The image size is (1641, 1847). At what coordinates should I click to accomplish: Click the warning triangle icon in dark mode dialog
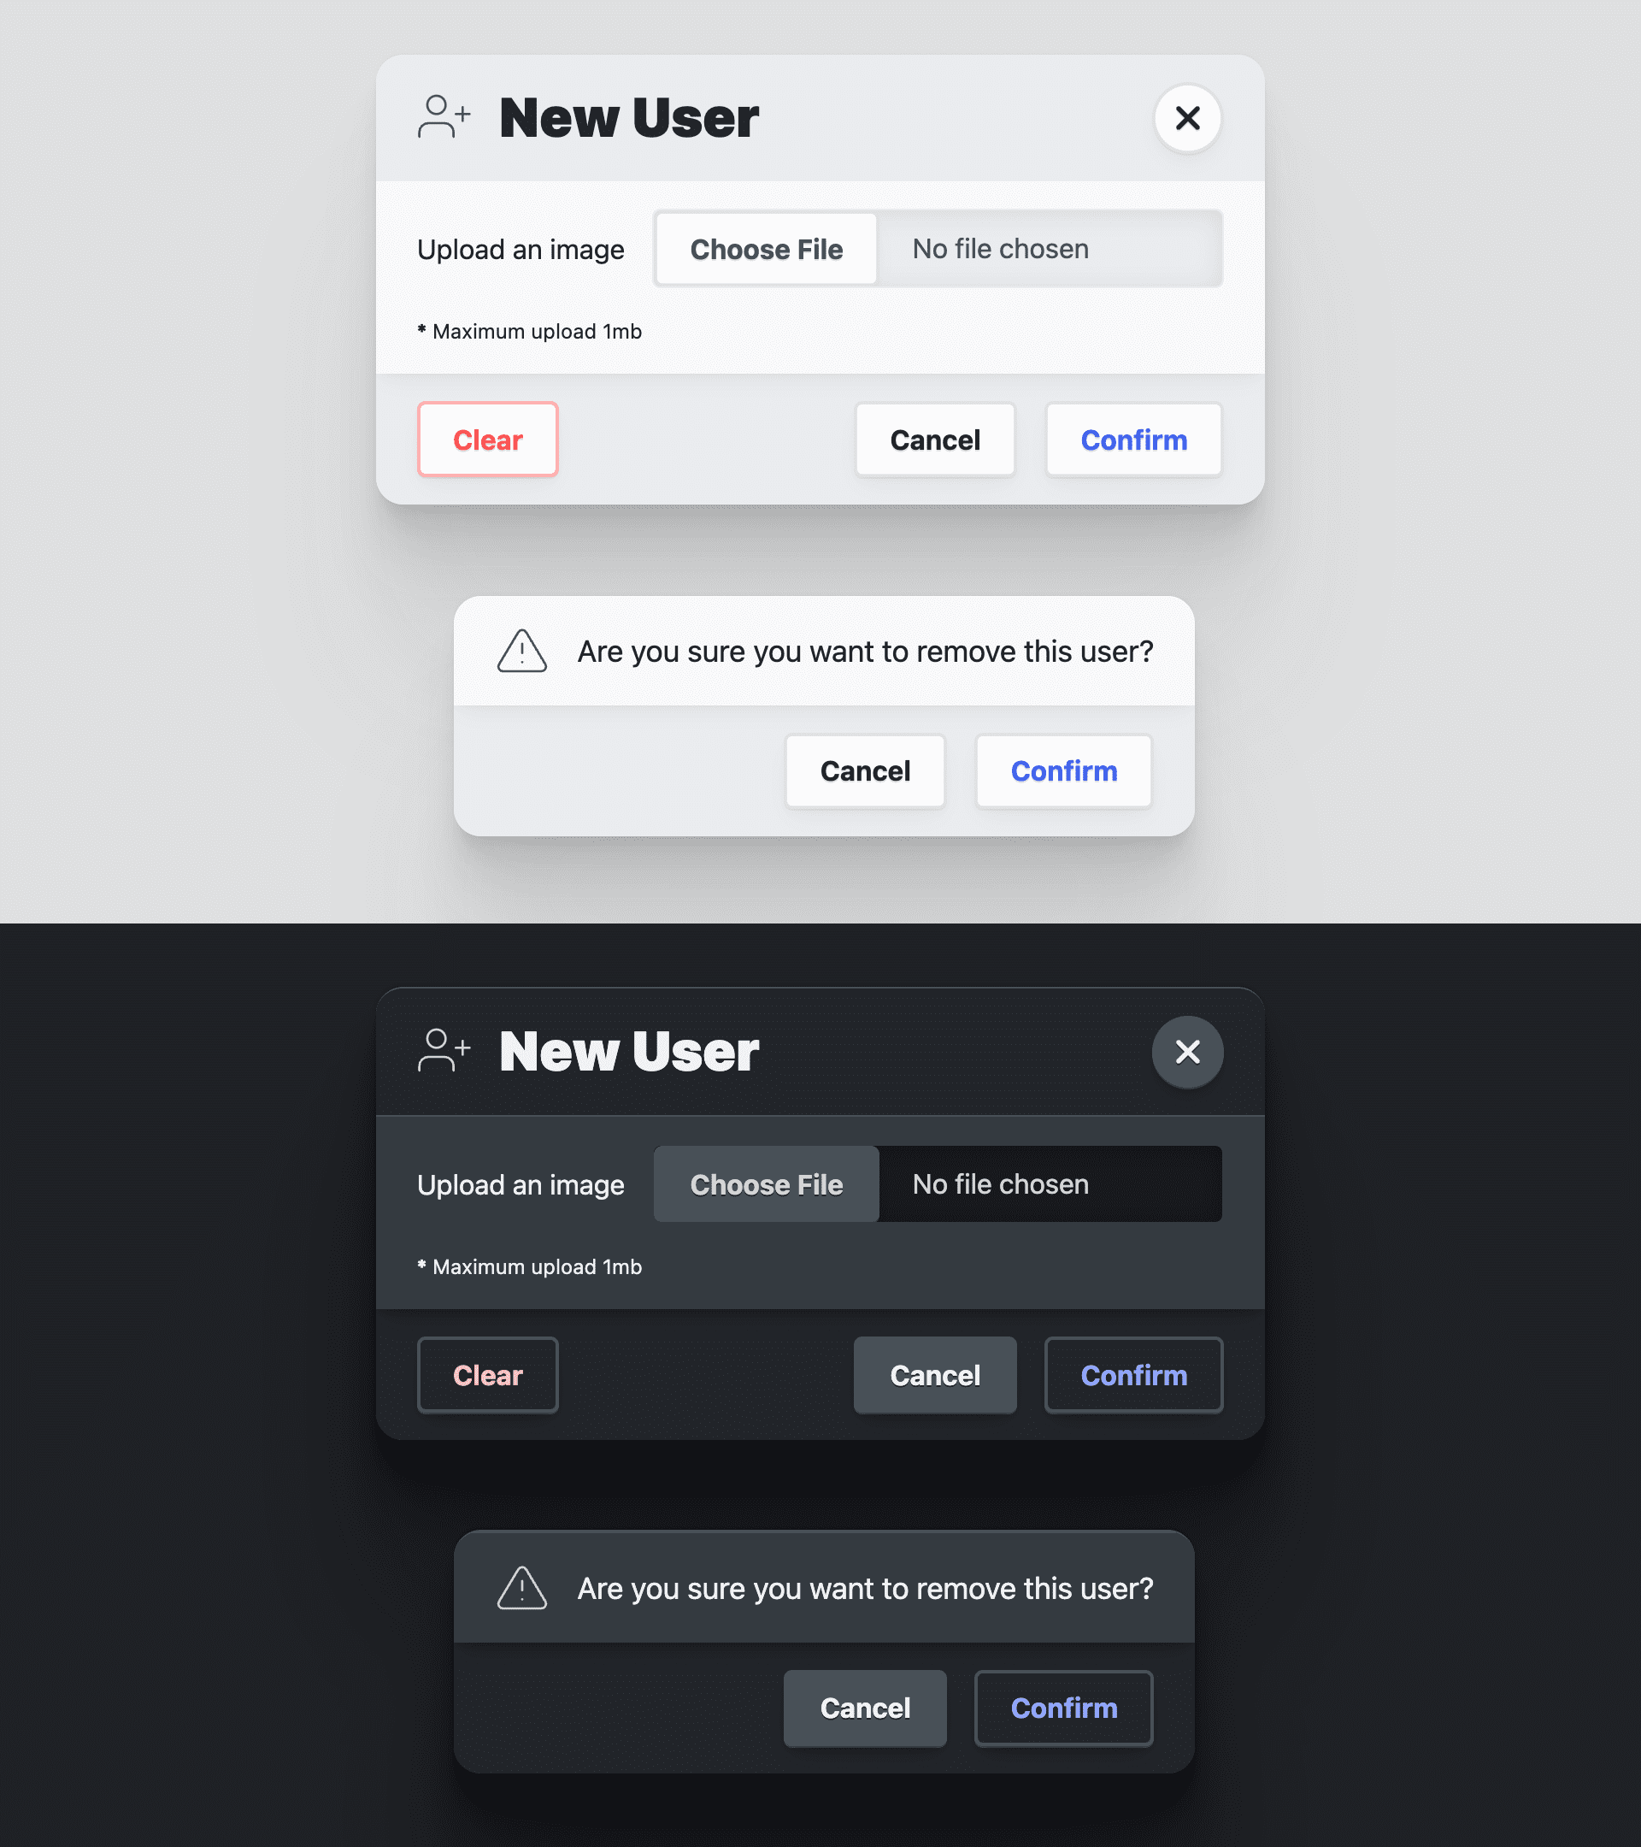point(523,1587)
